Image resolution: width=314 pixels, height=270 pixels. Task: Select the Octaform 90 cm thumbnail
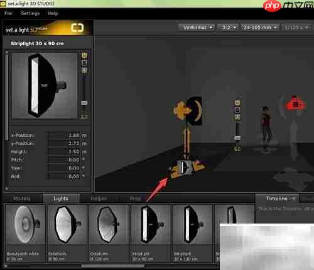click(67, 233)
